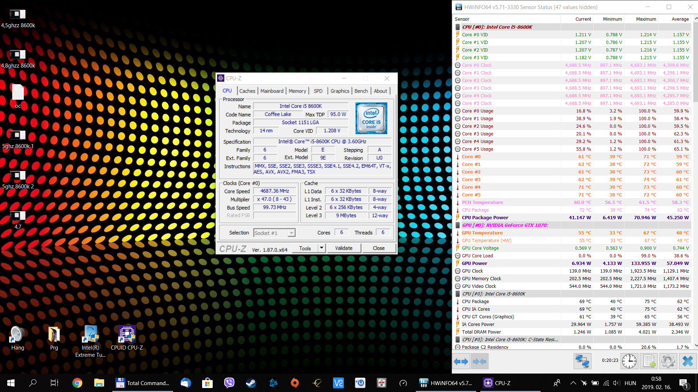Open the volume control in system tray
Image resolution: width=698 pixels, height=392 pixels.
tap(616, 383)
